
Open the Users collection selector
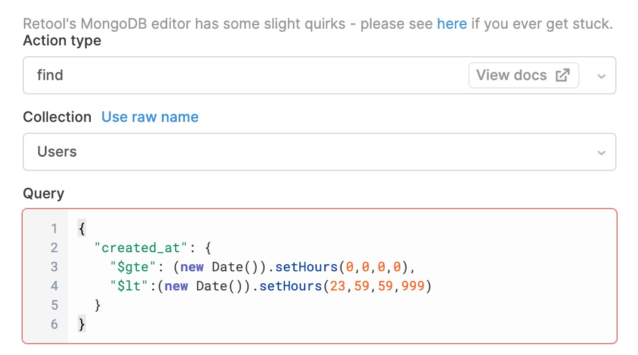tap(320, 152)
